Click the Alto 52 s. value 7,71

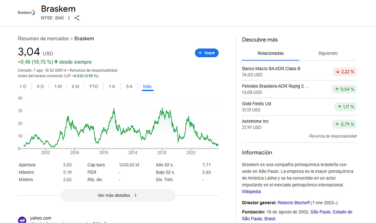[x=207, y=165]
